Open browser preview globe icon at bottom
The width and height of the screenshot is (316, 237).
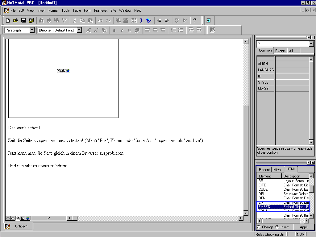28,218
